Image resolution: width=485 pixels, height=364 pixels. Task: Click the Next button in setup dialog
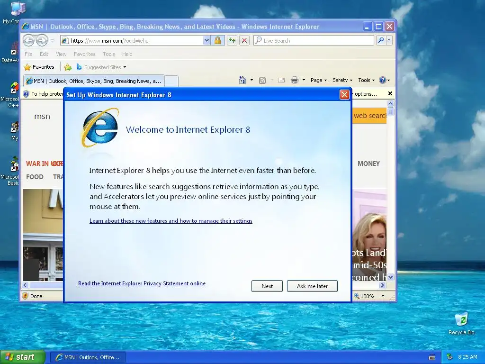tap(267, 286)
